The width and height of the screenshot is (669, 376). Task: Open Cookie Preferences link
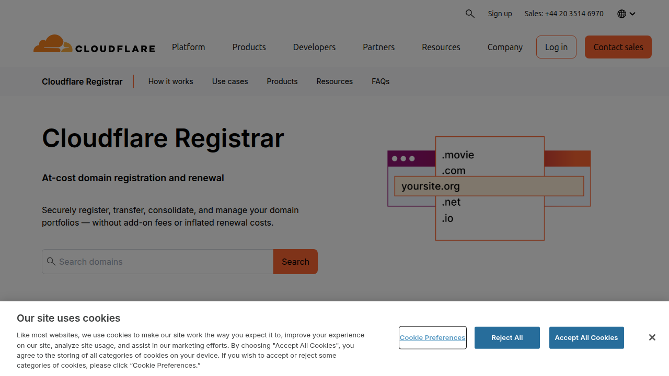(x=433, y=338)
